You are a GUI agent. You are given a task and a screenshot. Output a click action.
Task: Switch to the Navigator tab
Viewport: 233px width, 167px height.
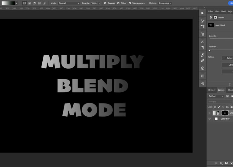(x=224, y=11)
